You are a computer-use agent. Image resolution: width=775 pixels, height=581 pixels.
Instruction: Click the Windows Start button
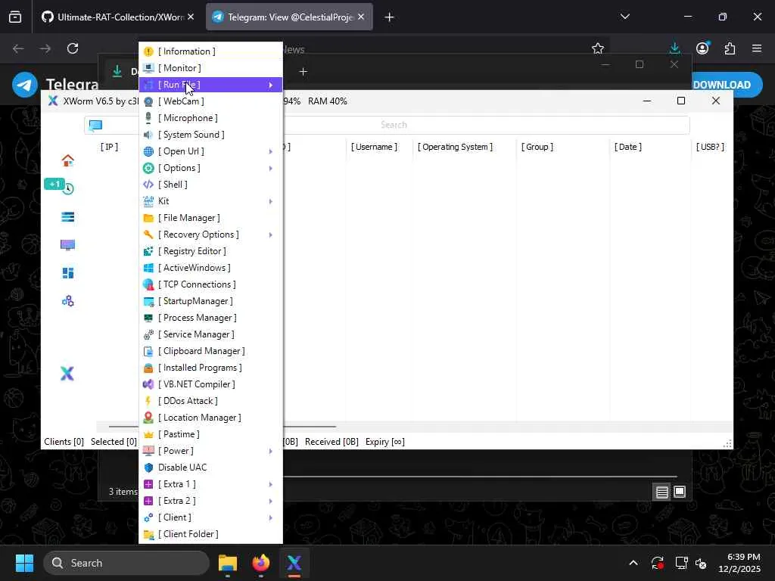[x=24, y=563]
